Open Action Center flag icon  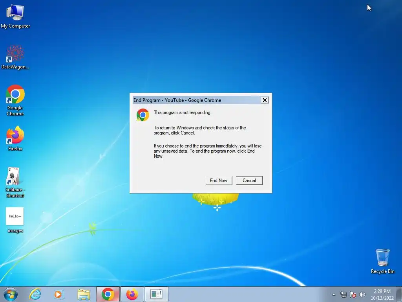click(353, 295)
